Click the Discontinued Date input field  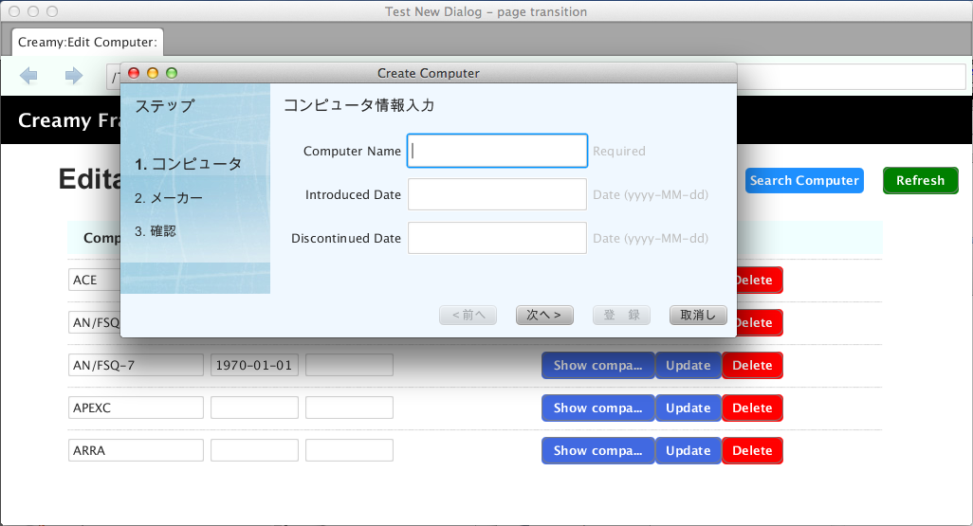497,238
